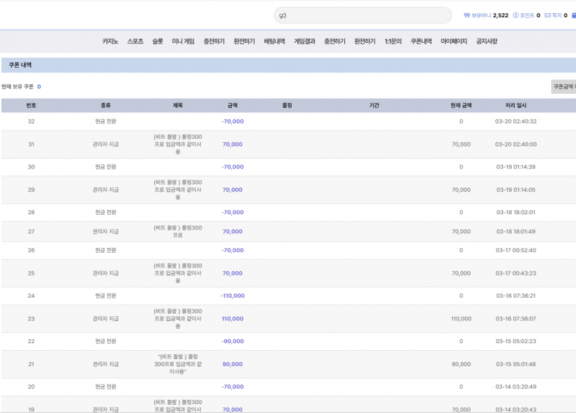576x413 pixels.
Task: Open messages via the envelope icon
Action: 548,15
